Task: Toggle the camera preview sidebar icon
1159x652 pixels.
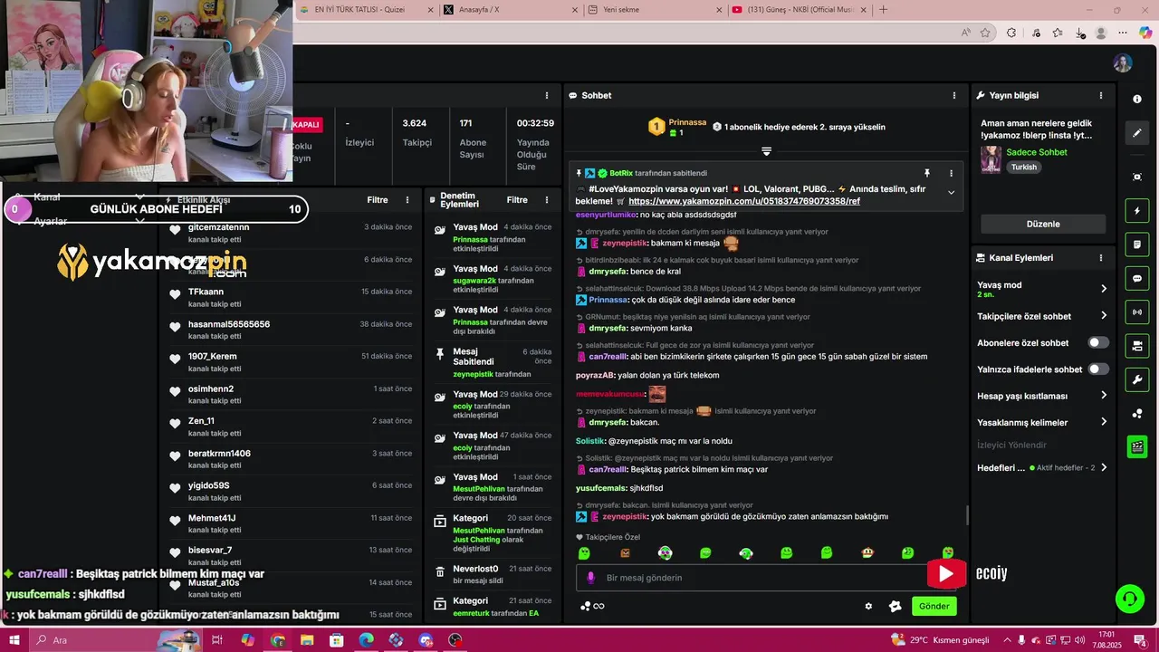Action: pos(1137,346)
